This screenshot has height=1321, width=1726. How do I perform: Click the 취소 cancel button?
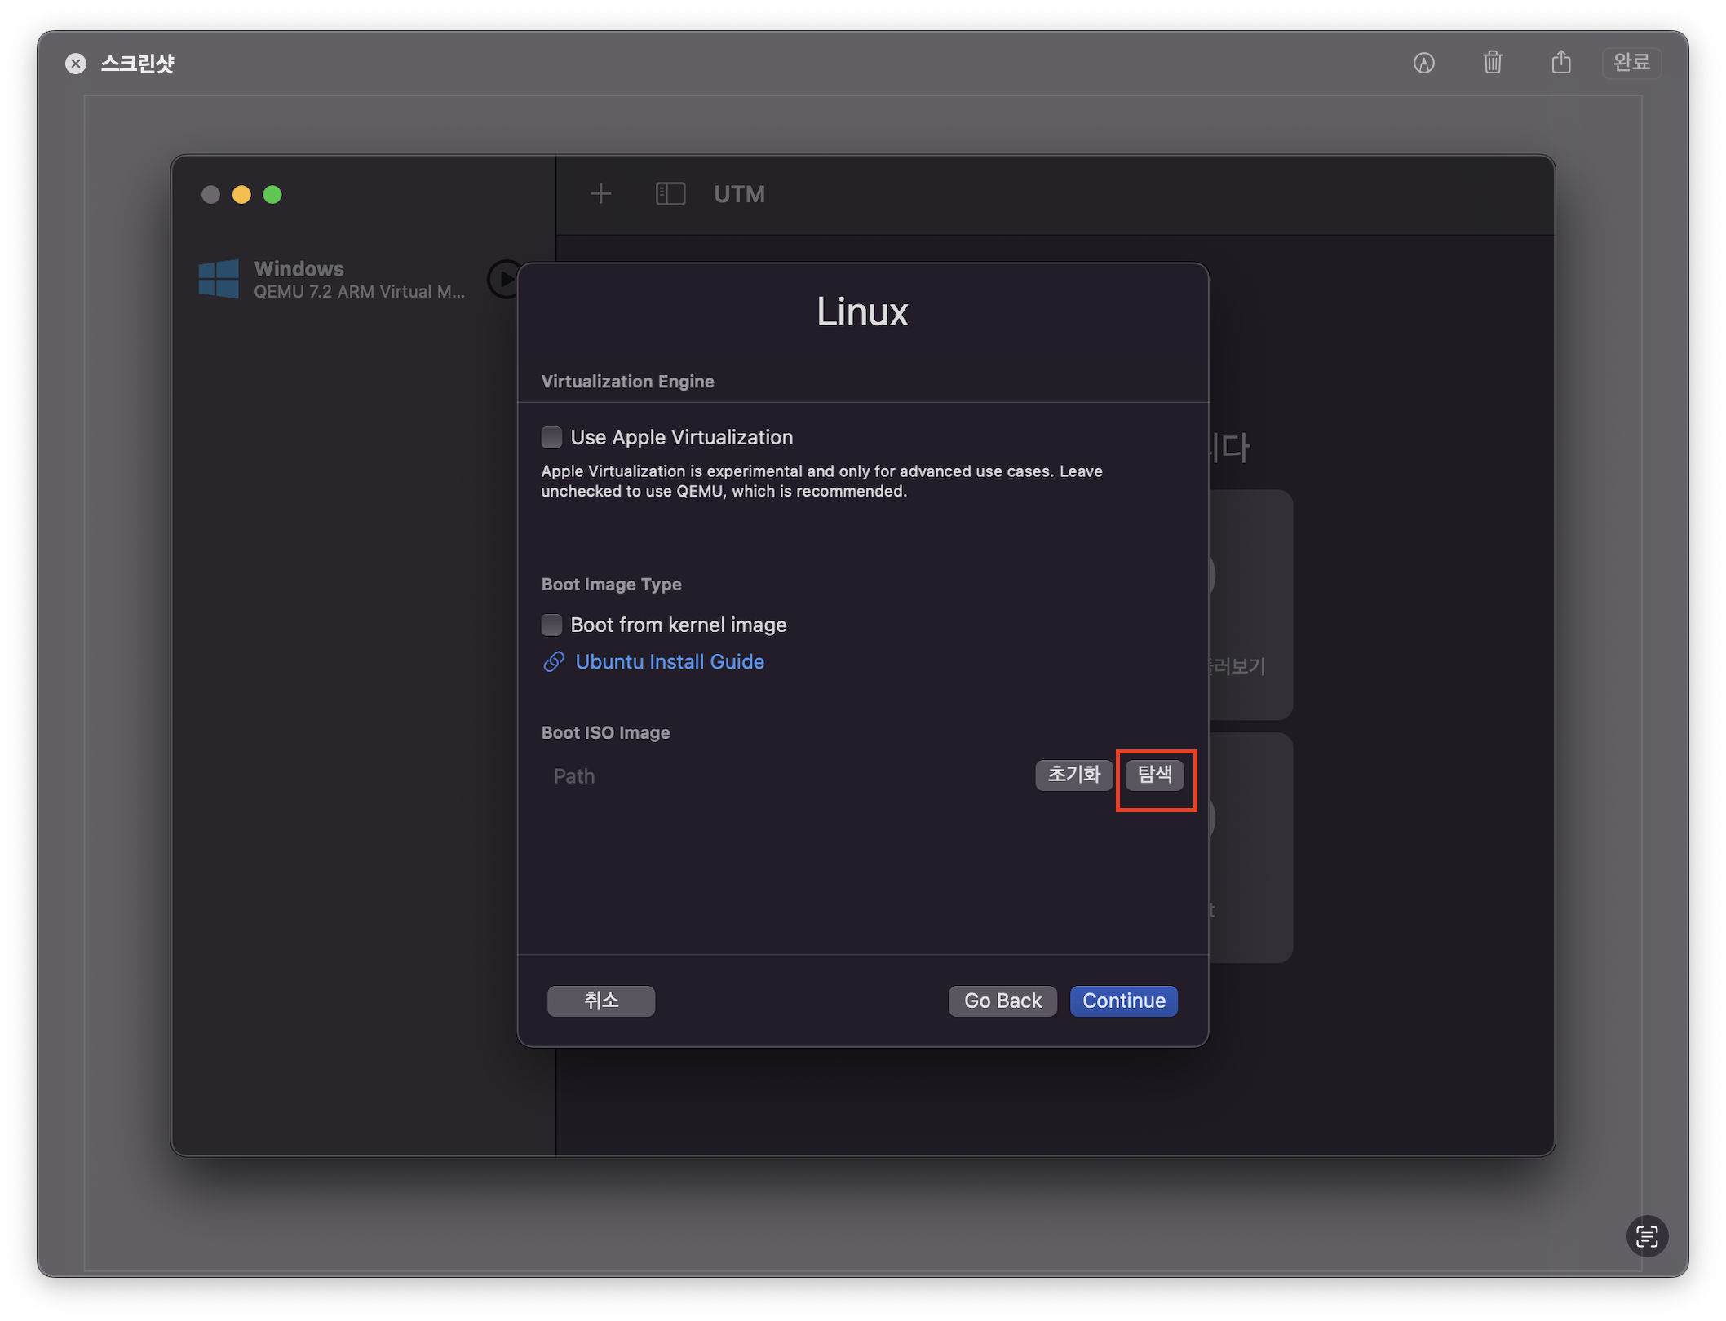[x=600, y=1001]
